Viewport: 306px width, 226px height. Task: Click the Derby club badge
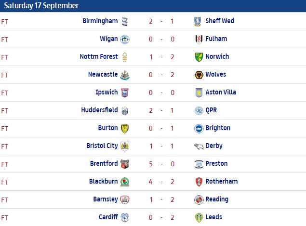(x=197, y=146)
